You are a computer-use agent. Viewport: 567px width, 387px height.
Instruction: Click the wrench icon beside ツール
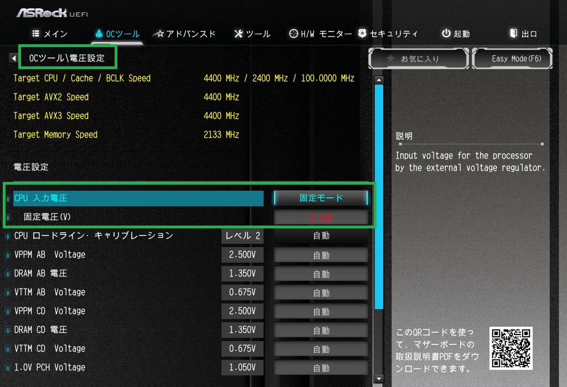[x=238, y=34]
